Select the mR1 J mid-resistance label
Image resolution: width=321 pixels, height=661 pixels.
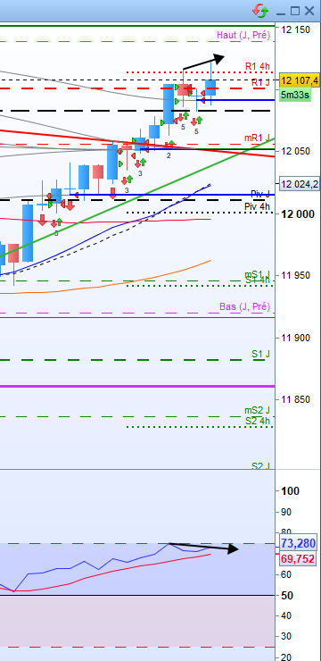[x=257, y=138]
